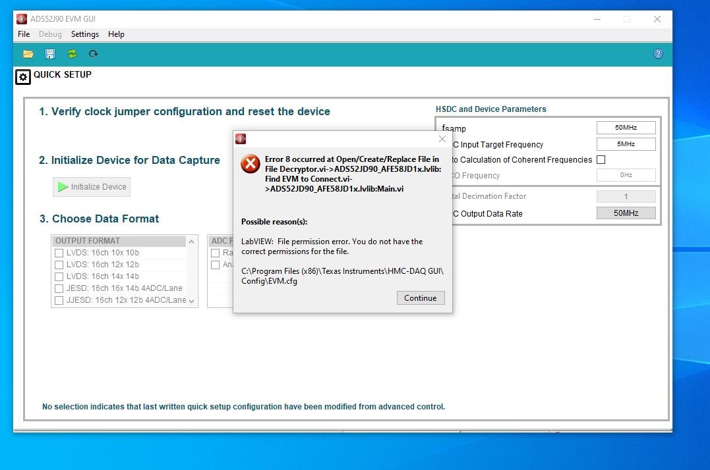Toggle Calculation of Coherent Frequencies checkbox

(601, 159)
